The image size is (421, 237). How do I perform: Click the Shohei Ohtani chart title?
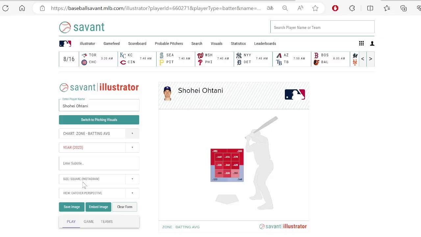[x=200, y=91]
